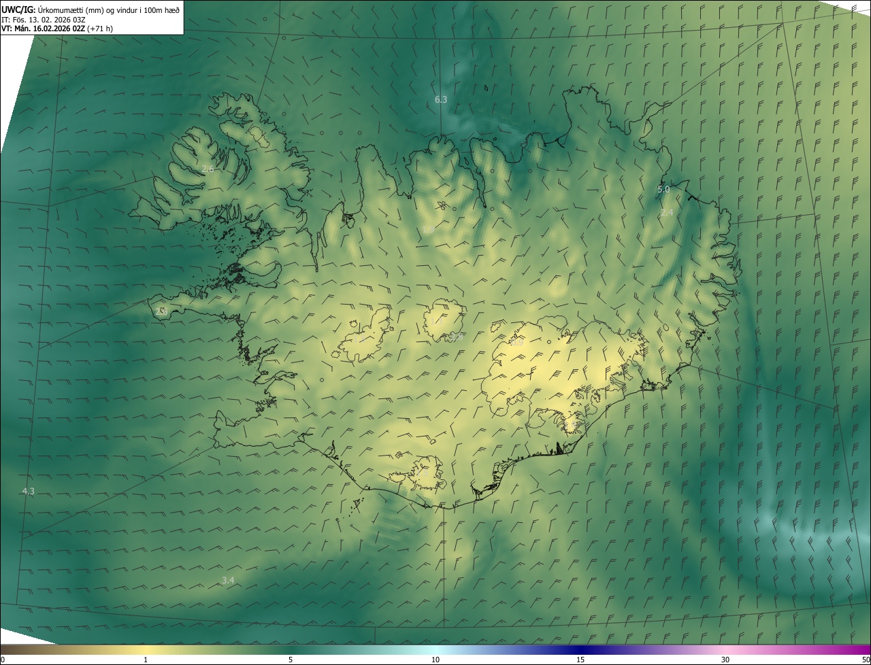Screen dimensions: 871x665
Task: Click the 50 label on the color scale
Action: pyautogui.click(x=866, y=660)
